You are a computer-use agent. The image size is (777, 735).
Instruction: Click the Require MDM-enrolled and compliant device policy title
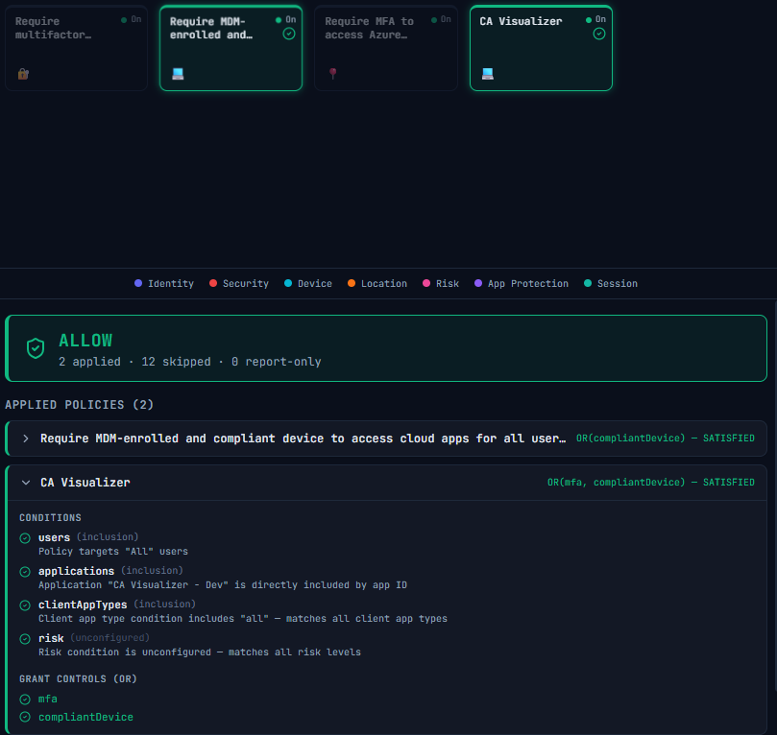(303, 439)
